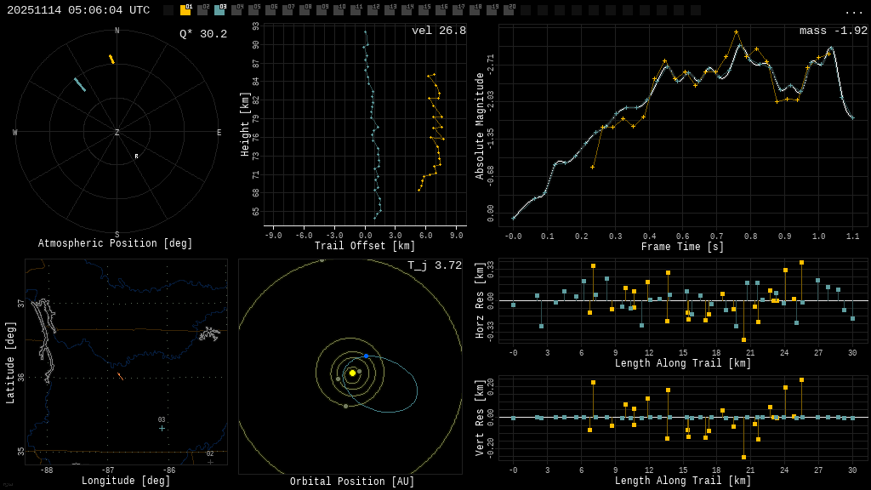871x490 pixels.
Task: Click the yellow Sun in orbital plot
Action: coord(352,373)
